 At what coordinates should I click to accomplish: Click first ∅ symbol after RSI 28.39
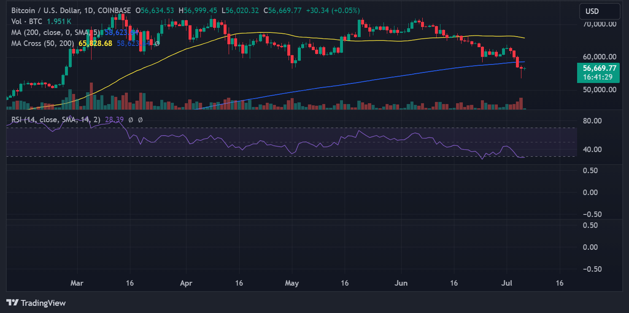(131, 120)
